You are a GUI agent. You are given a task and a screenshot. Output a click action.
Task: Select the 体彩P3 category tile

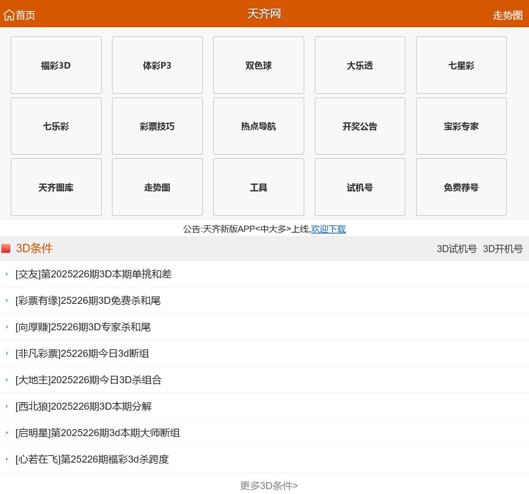point(157,65)
